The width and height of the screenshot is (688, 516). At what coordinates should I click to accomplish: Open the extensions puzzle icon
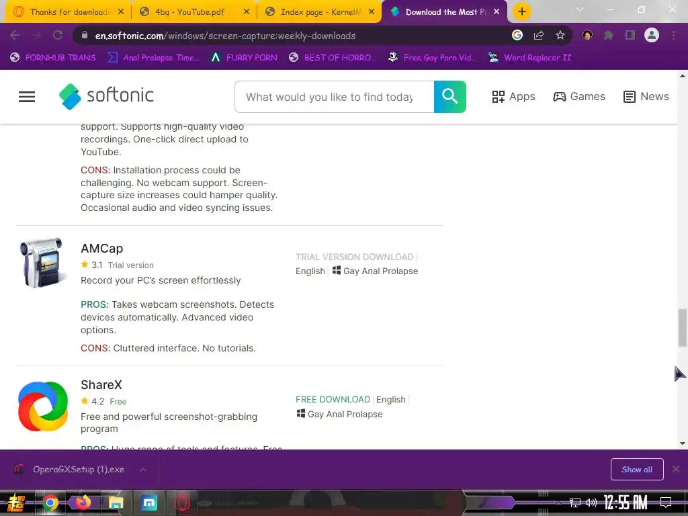[x=609, y=35]
